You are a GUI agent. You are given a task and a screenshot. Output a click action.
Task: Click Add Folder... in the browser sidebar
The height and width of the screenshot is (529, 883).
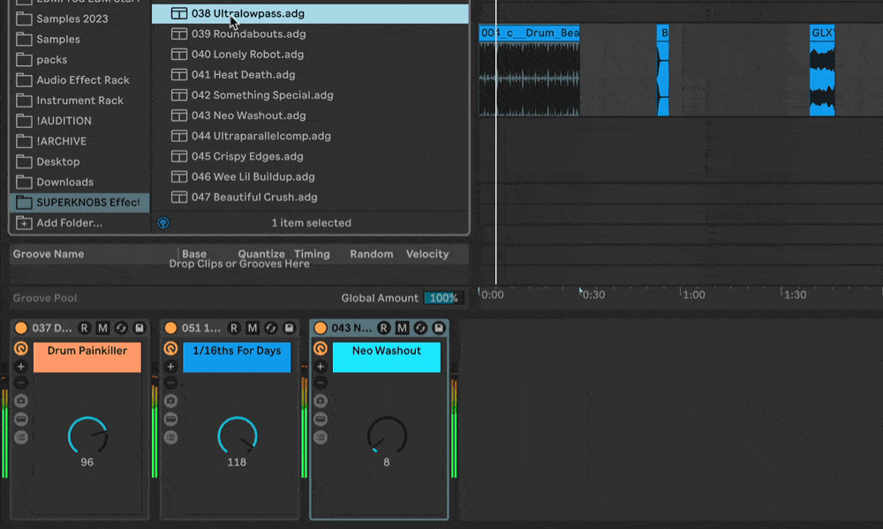point(69,223)
